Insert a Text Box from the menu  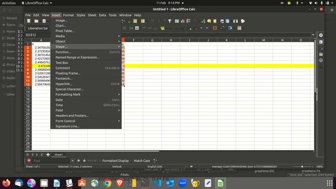pyautogui.click(x=86, y=62)
